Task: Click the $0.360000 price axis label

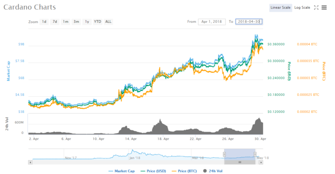Action: 276,44
